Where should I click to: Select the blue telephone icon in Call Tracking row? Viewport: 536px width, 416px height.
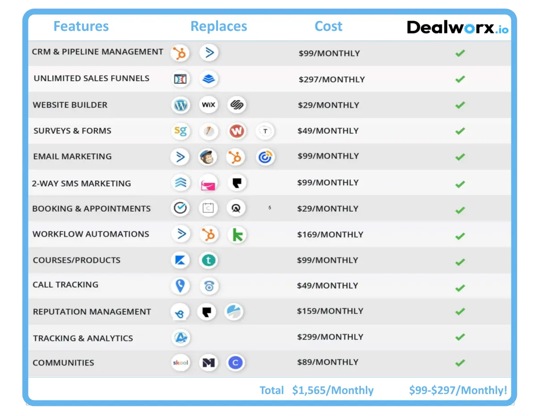coord(209,286)
